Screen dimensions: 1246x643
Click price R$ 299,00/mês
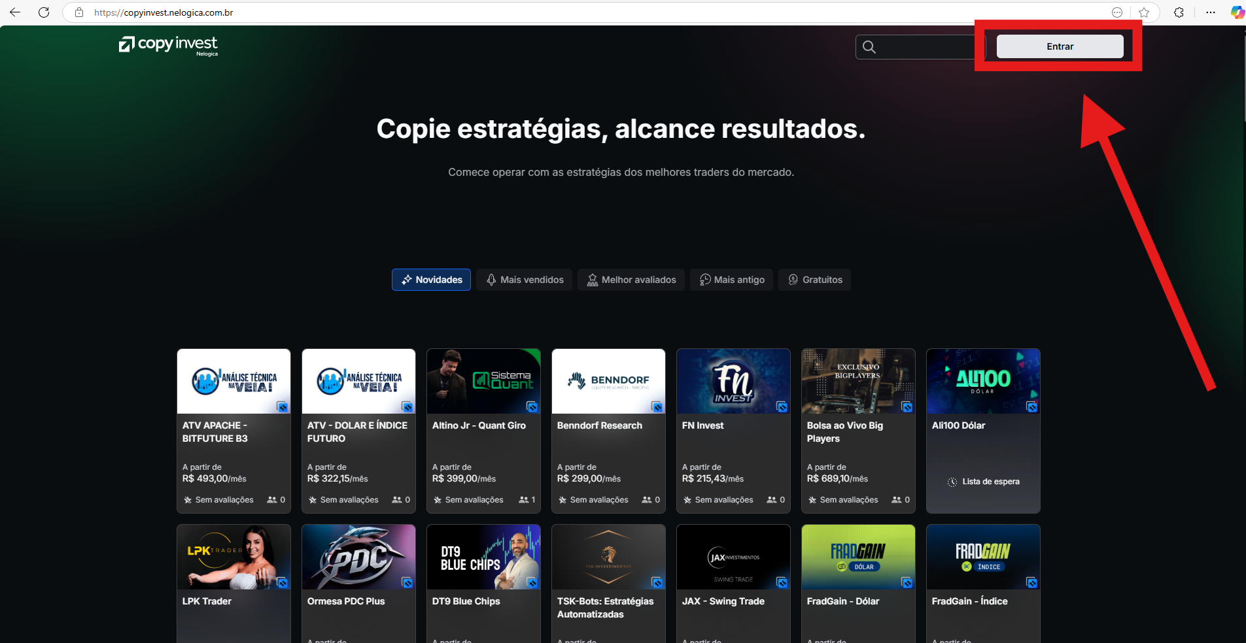coord(589,479)
